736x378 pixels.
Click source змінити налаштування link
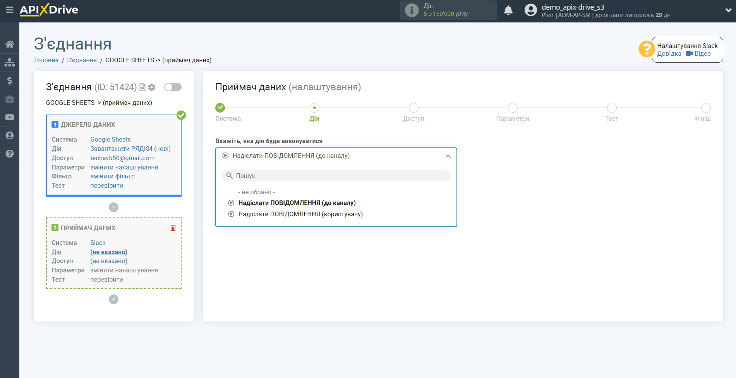point(124,168)
